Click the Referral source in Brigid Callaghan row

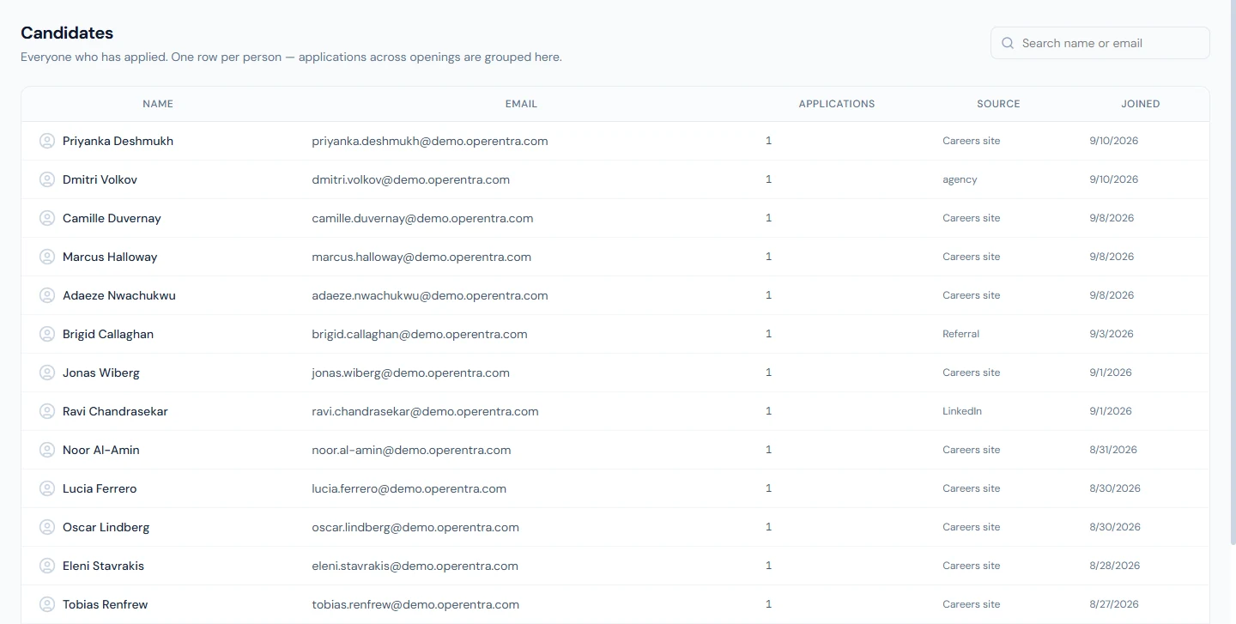pyautogui.click(x=960, y=334)
